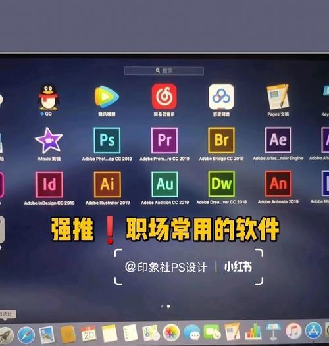Open Adobe After Effects Render Engine
This screenshot has width=329, height=346.
click(278, 140)
